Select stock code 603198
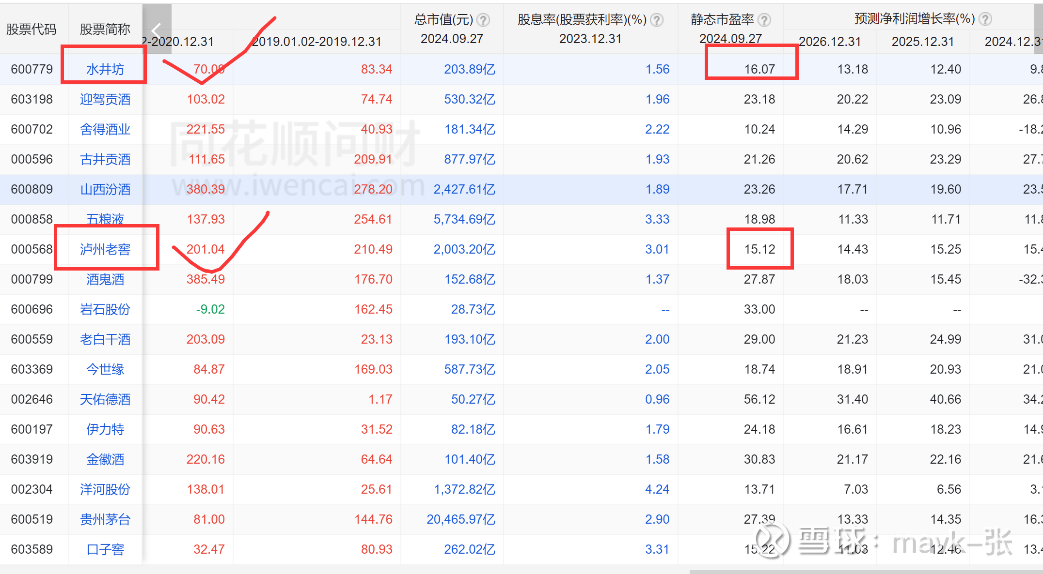This screenshot has width=1043, height=574. click(32, 99)
